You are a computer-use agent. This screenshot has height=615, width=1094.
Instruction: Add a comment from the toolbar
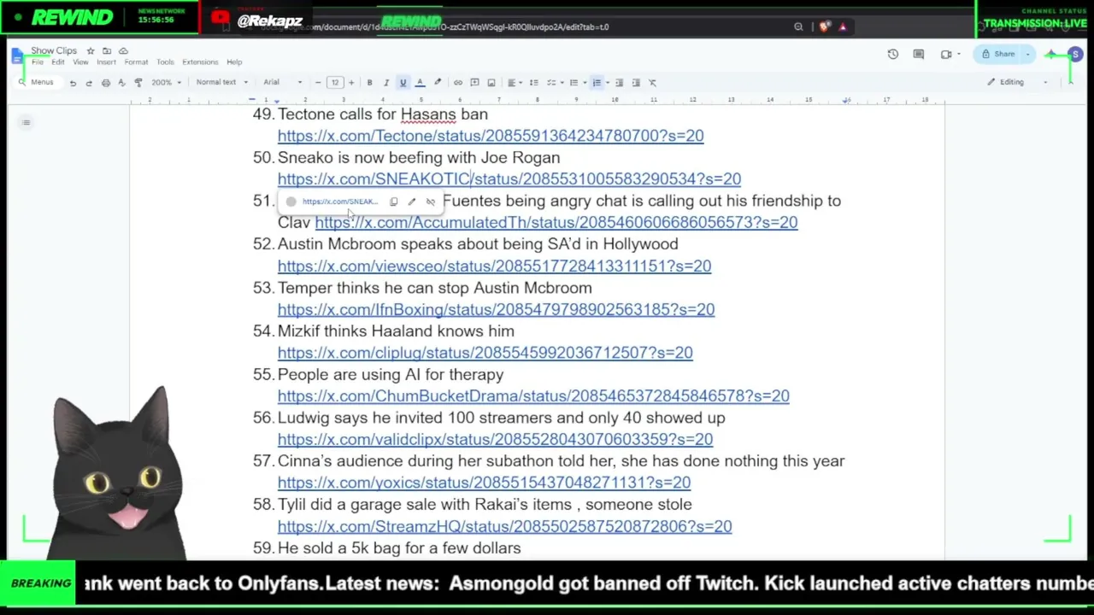(x=474, y=83)
